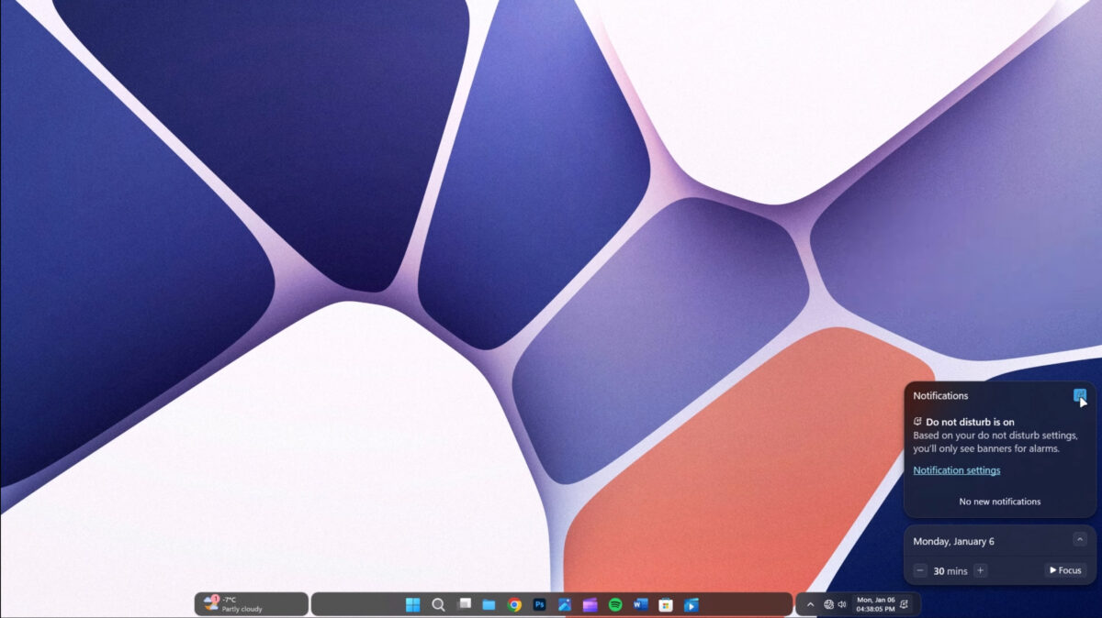Open Google Chrome from the taskbar
Screen dimensions: 1102x618
click(514, 604)
